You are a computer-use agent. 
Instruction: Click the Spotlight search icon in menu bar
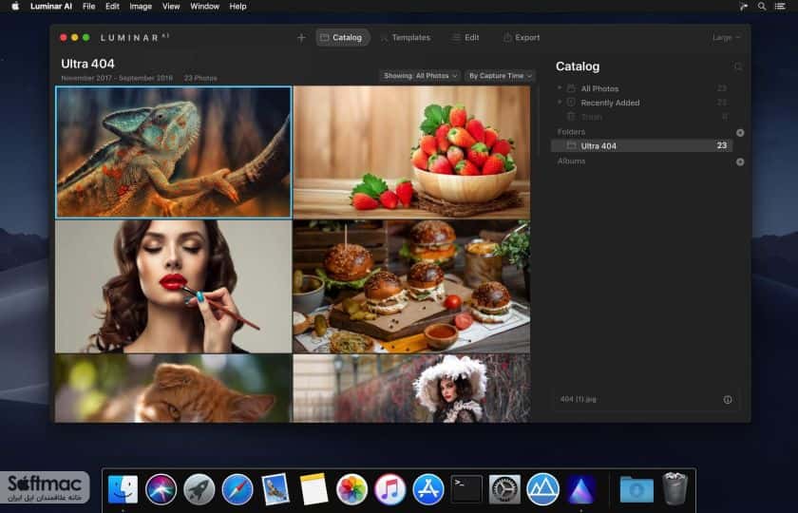[x=762, y=6]
